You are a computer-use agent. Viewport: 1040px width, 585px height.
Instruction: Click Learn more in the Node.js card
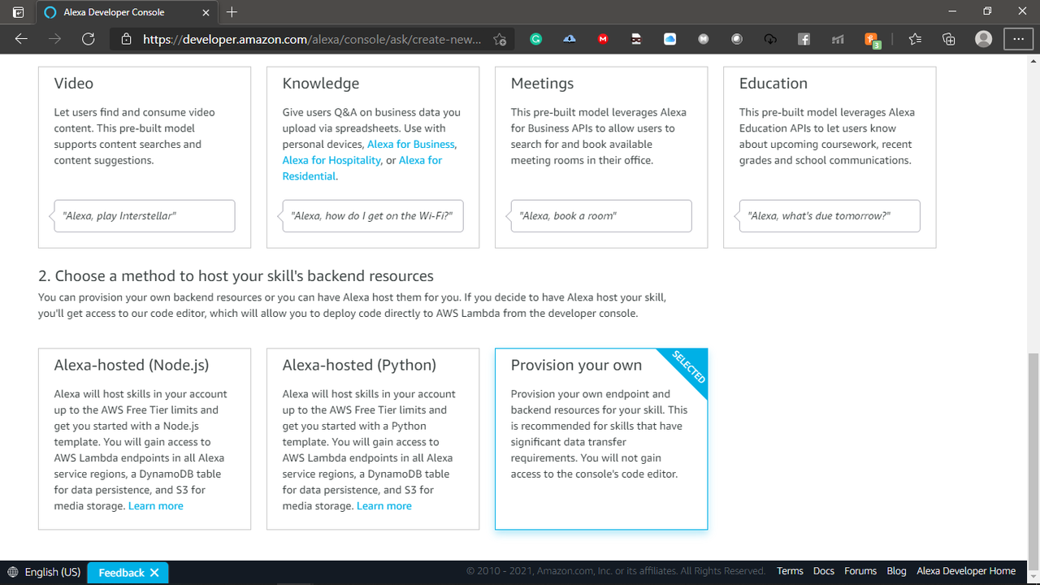point(156,505)
